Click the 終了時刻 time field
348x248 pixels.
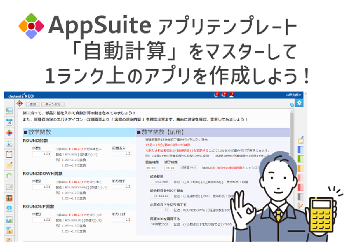(x=170, y=168)
